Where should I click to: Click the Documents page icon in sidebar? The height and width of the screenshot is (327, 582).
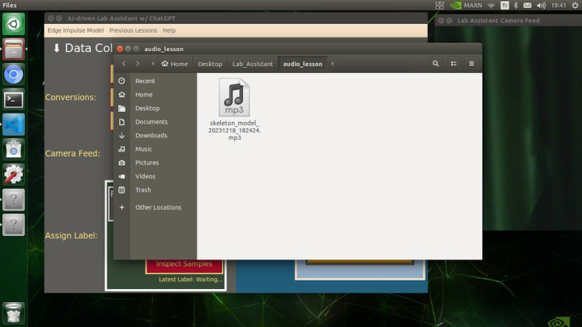pyautogui.click(x=121, y=122)
